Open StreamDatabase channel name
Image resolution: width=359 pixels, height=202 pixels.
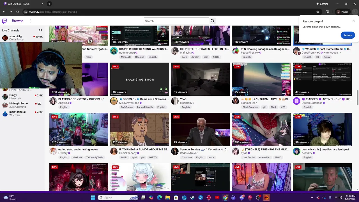[312, 103]
